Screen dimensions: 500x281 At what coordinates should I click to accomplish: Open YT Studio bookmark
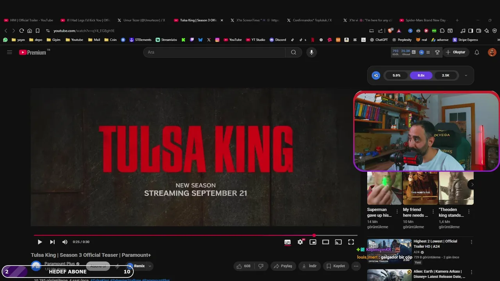255,40
